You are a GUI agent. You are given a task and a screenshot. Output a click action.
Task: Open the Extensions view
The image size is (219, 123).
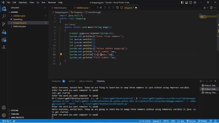pyautogui.click(x=4, y=40)
